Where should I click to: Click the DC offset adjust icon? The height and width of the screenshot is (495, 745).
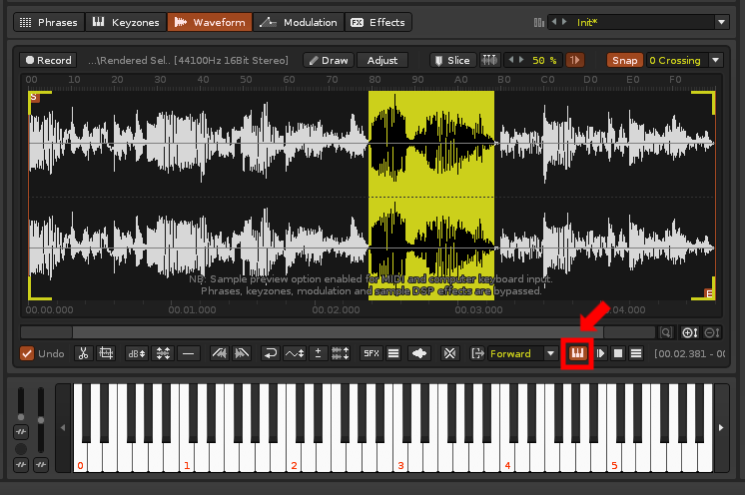(x=294, y=353)
